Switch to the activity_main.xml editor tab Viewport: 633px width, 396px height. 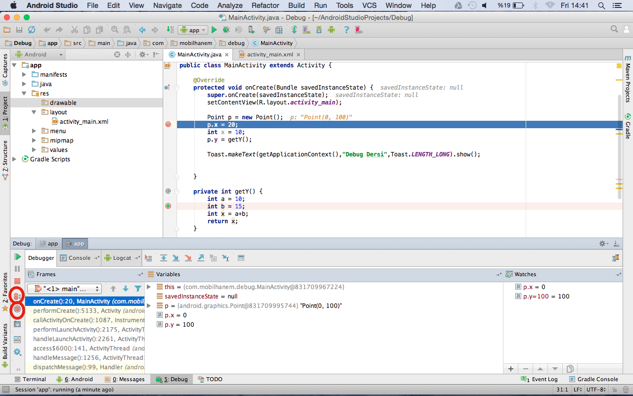[x=270, y=54]
